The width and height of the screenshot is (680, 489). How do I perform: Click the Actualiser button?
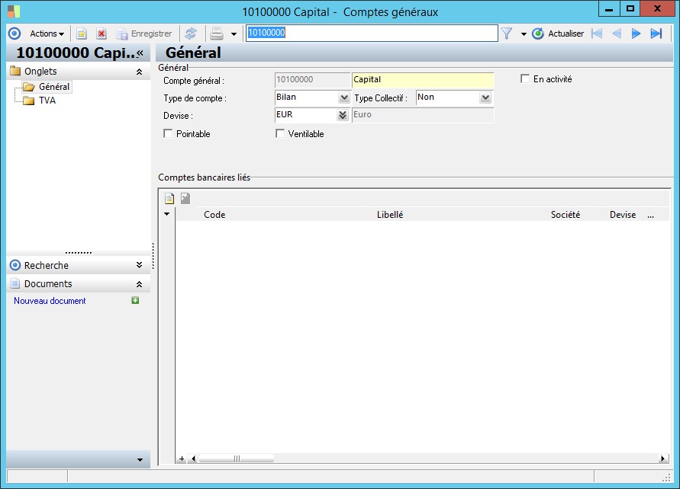[x=558, y=34]
